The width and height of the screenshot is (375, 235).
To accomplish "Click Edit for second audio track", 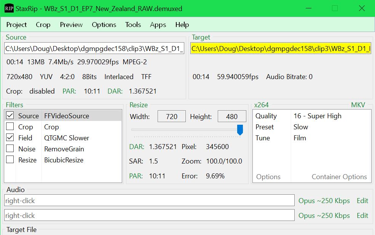I will pos(362,215).
